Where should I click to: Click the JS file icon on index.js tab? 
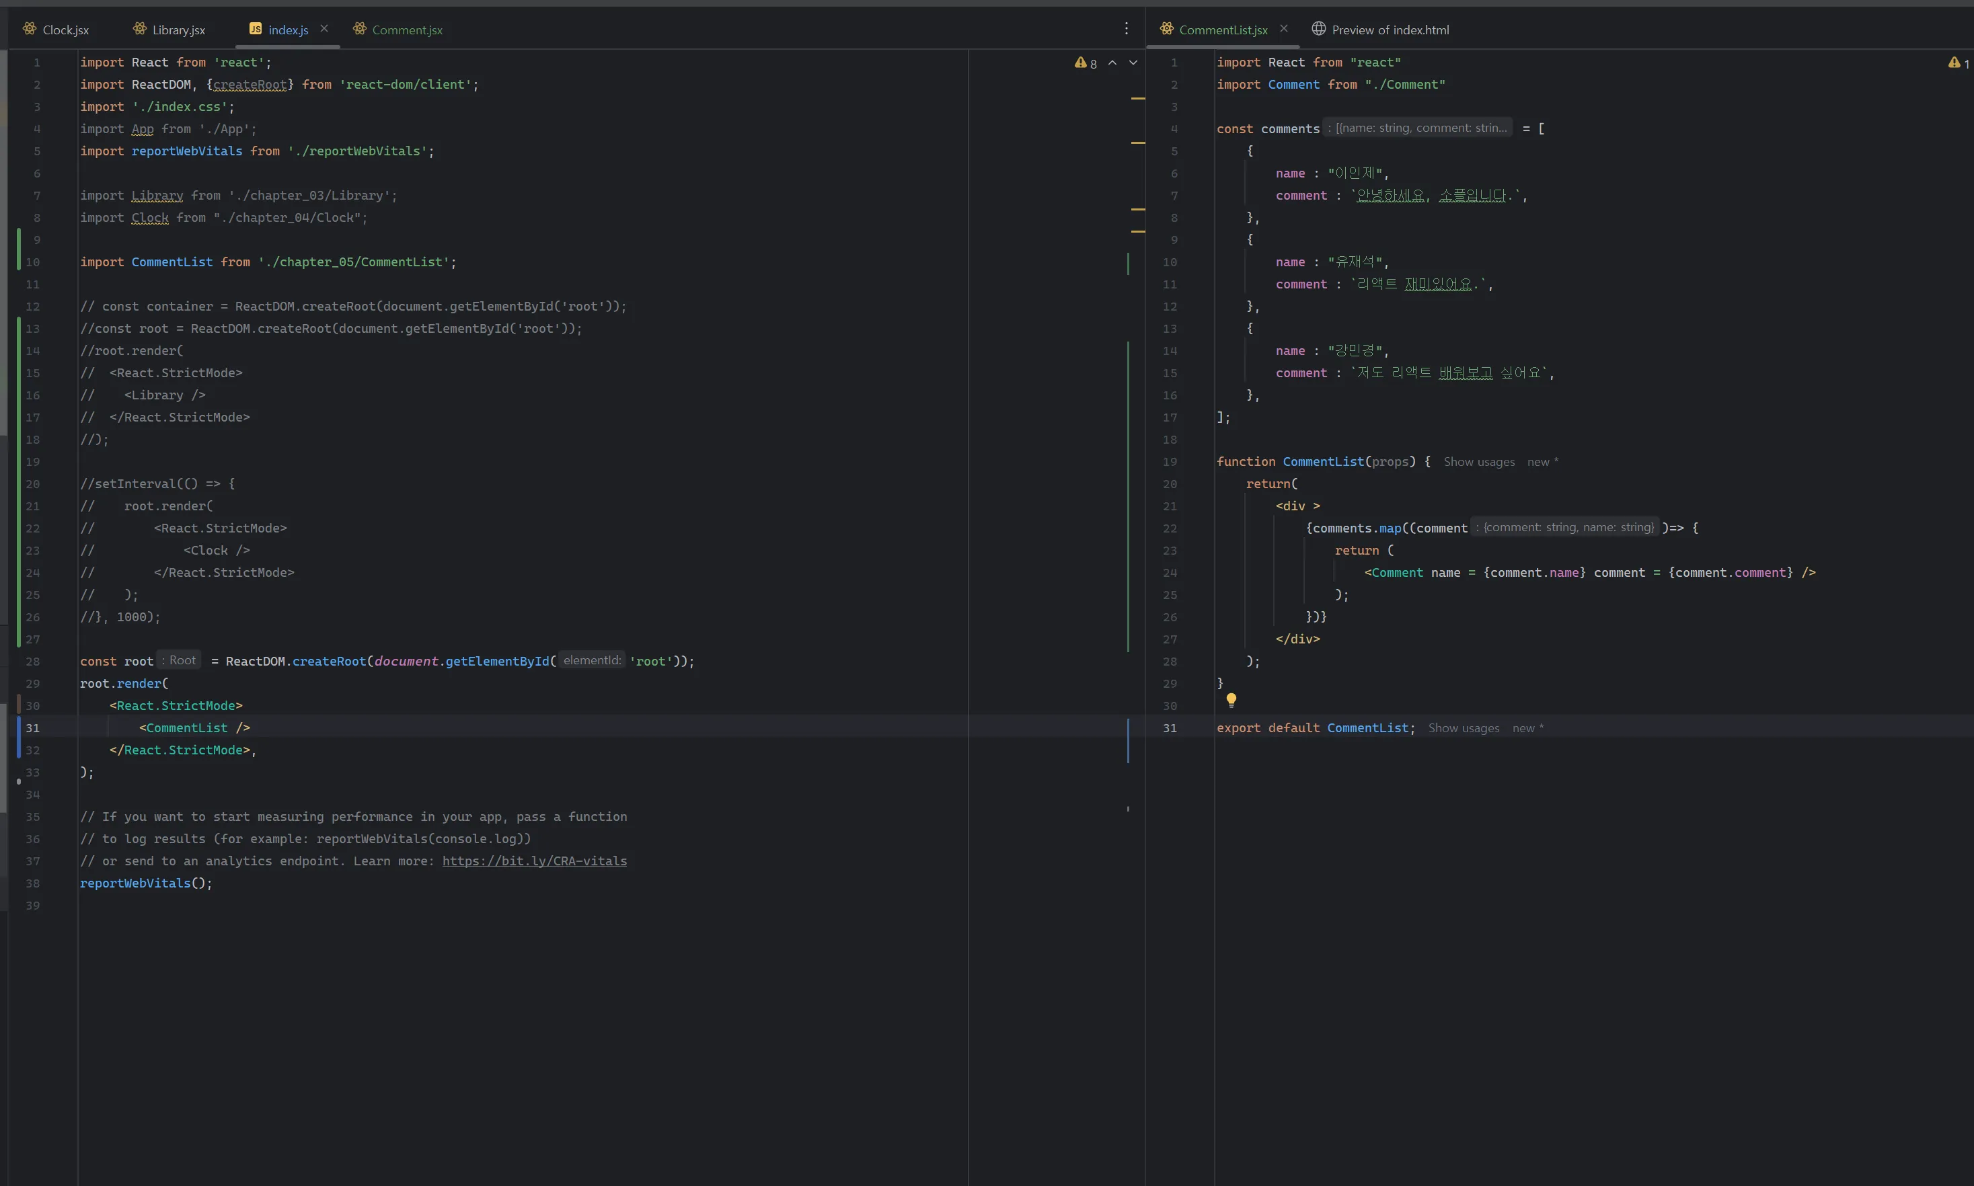(255, 29)
